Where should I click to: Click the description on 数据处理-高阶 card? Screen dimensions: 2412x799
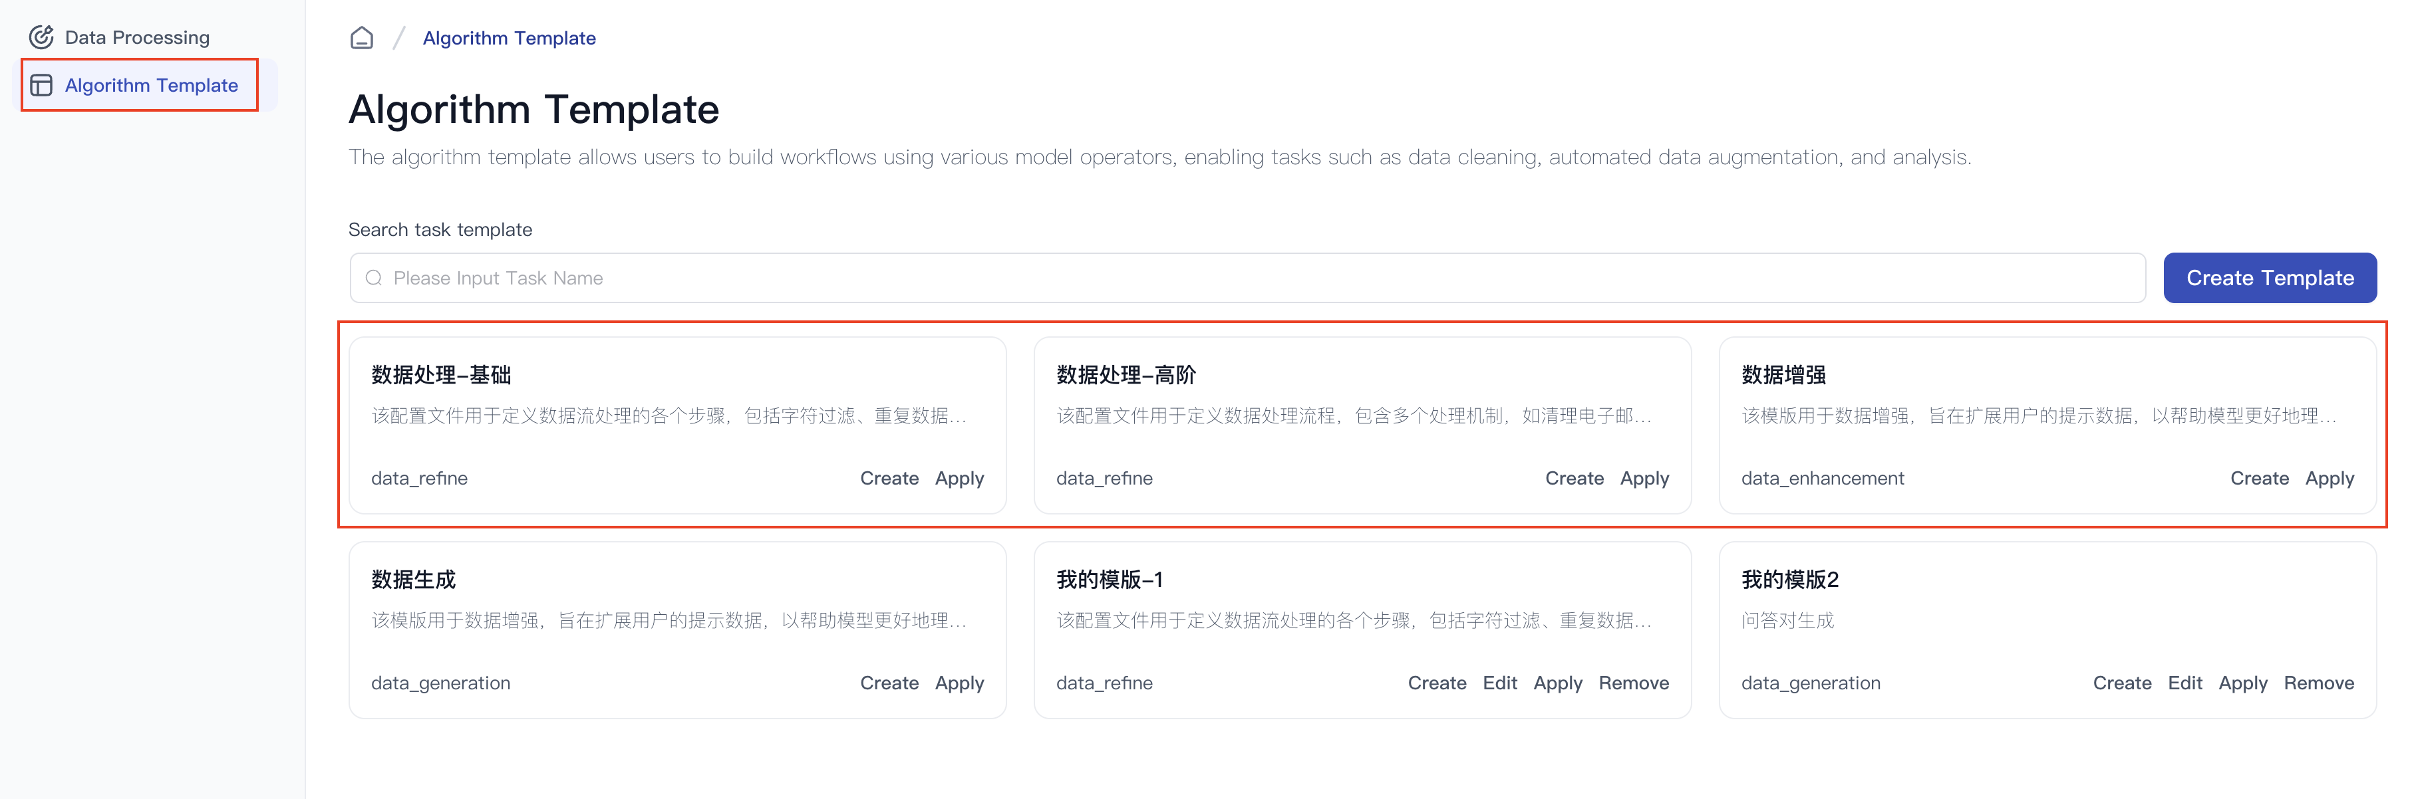(1354, 415)
